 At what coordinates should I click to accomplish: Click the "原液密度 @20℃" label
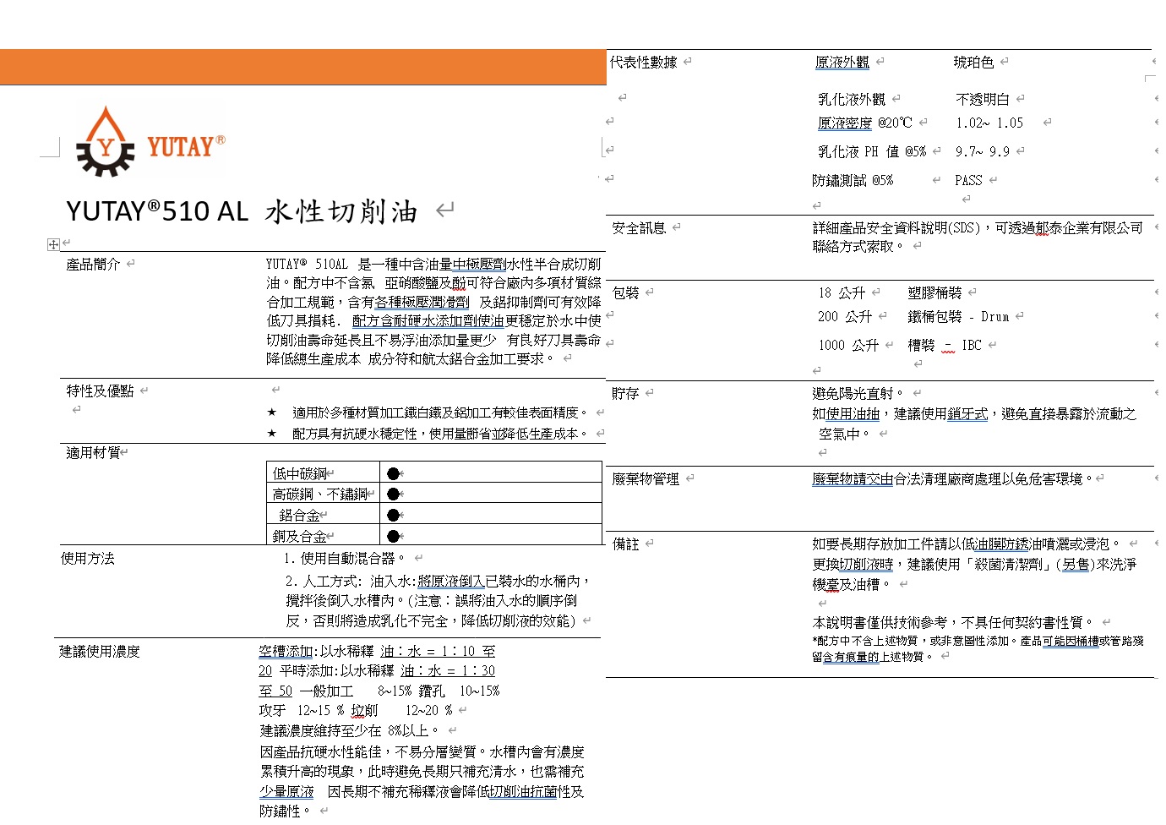pyautogui.click(x=865, y=123)
